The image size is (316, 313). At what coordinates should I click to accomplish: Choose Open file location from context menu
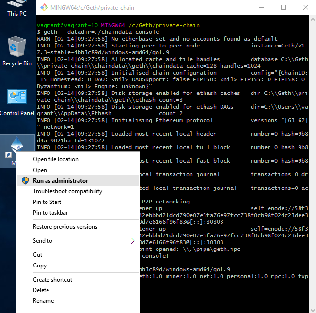click(78, 159)
